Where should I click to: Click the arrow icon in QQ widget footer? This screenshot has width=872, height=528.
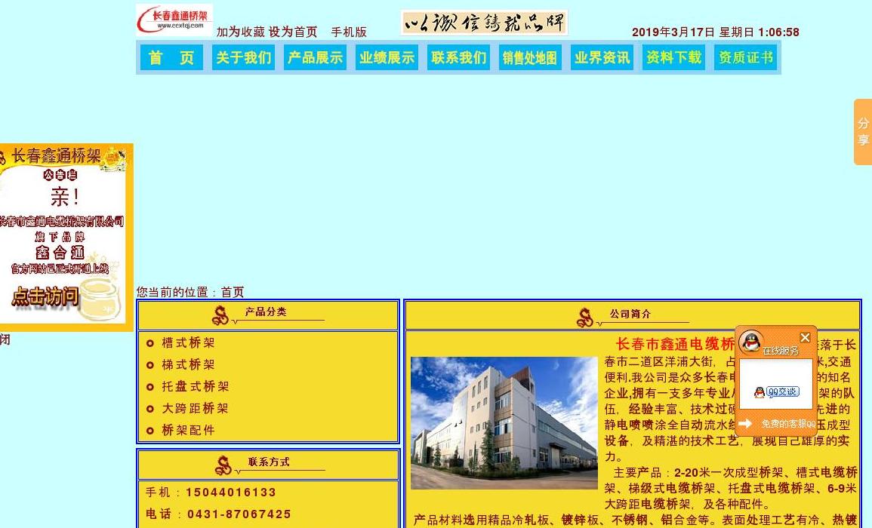tap(745, 423)
